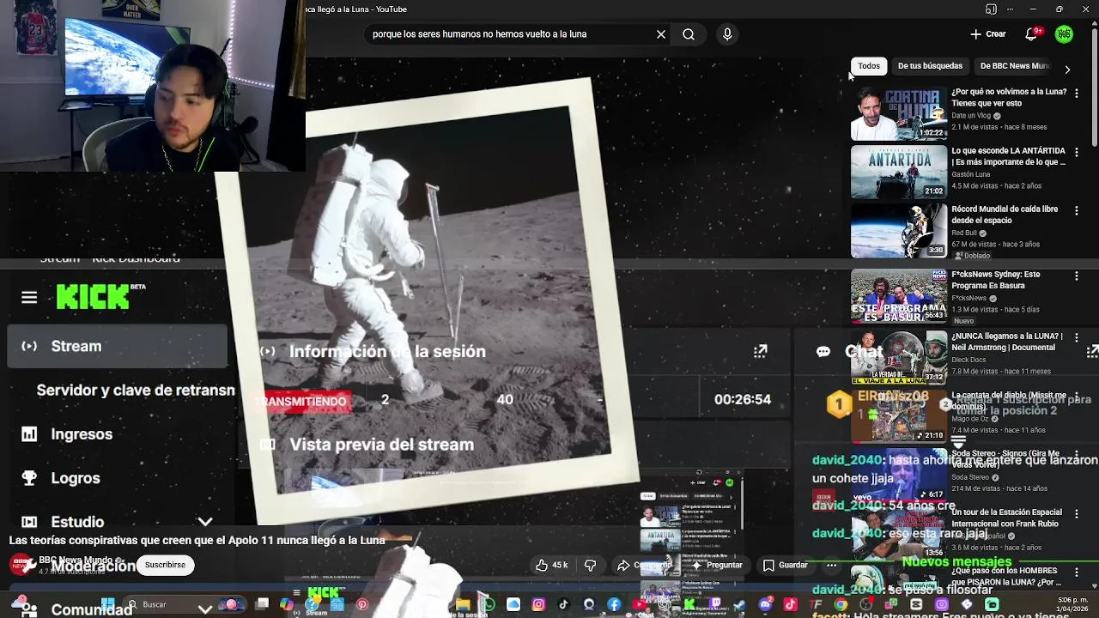Click the Date un Vlog channel name

coord(971,115)
